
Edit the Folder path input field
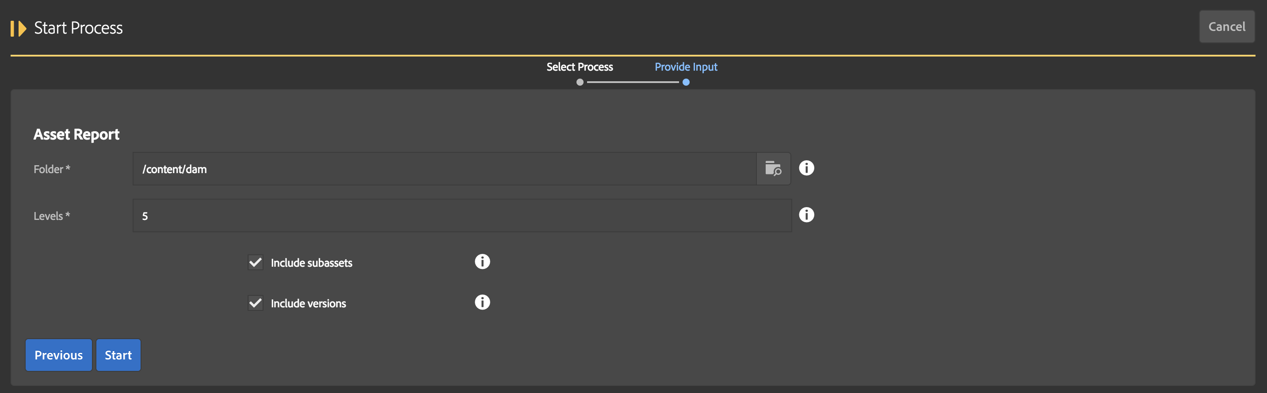click(443, 169)
